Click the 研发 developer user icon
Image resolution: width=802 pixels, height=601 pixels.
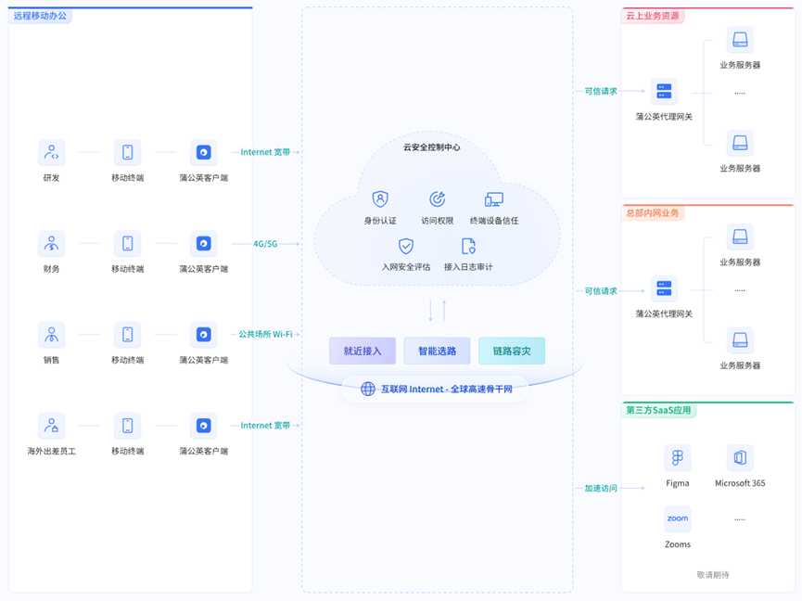coord(52,153)
